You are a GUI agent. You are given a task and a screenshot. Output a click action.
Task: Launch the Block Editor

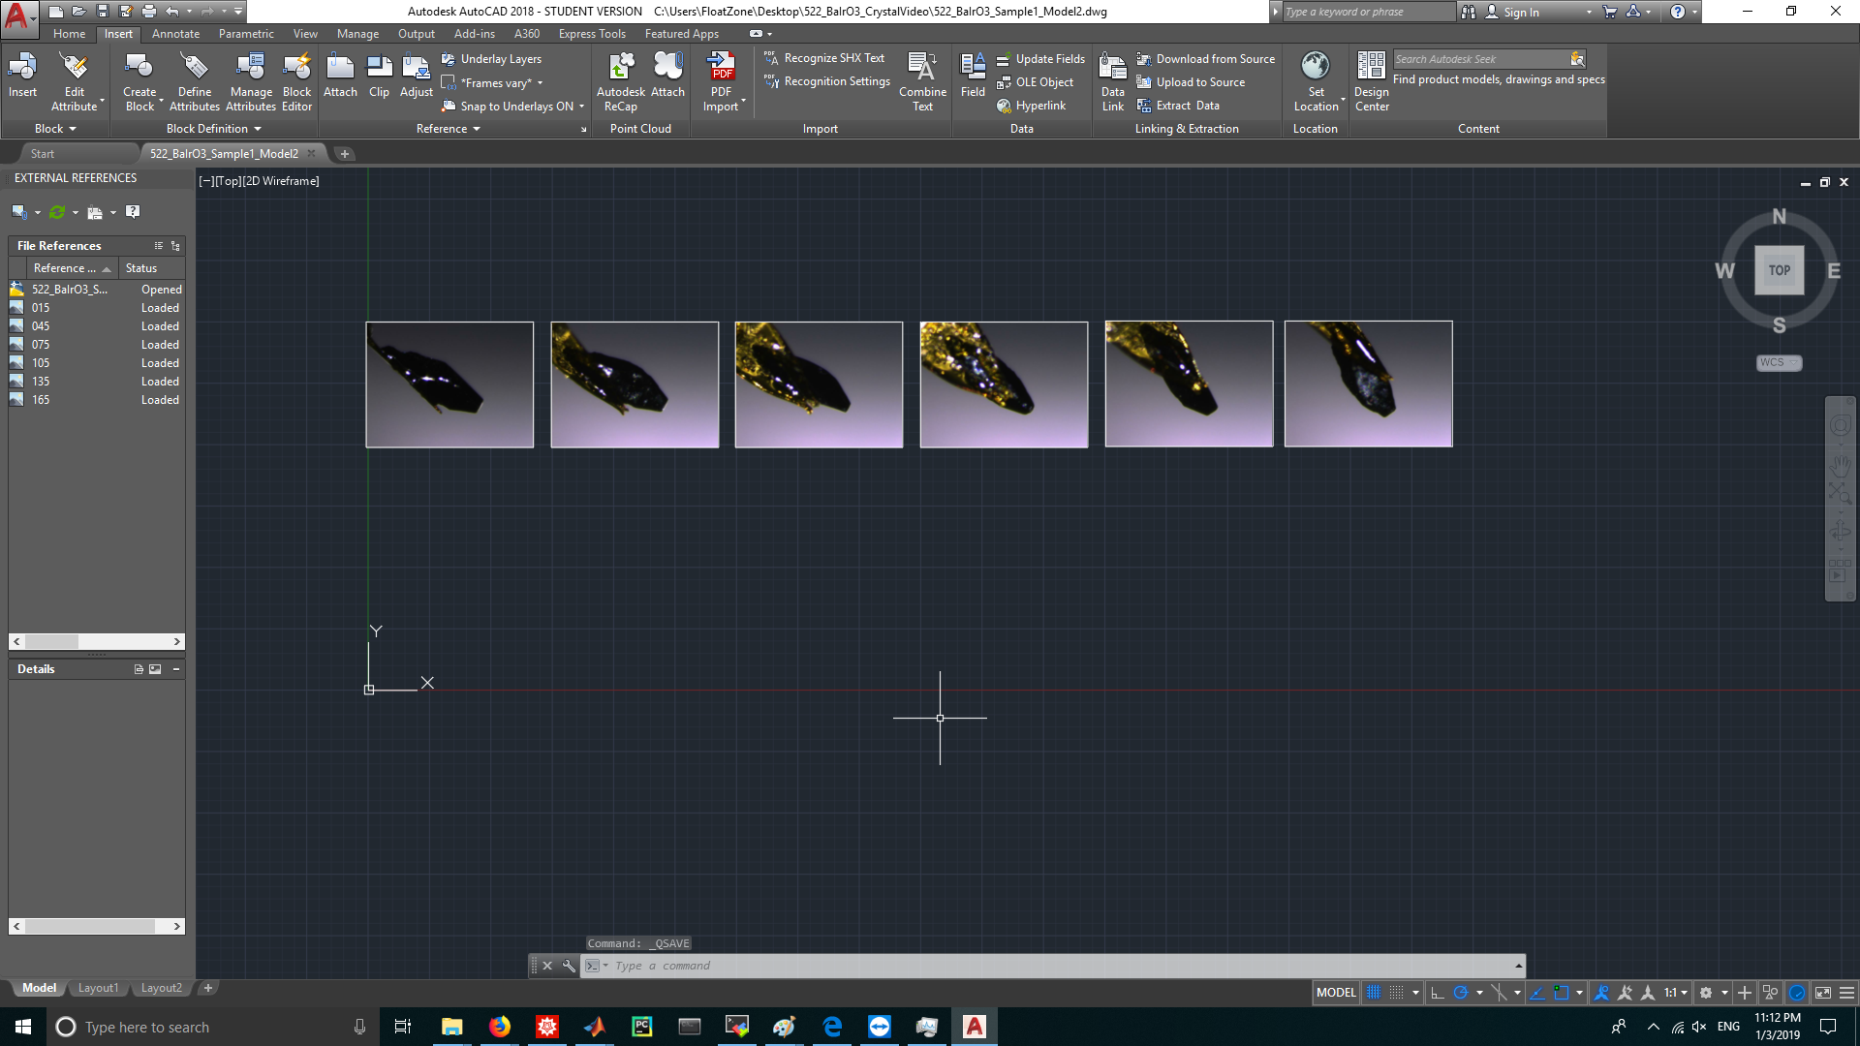pos(296,82)
